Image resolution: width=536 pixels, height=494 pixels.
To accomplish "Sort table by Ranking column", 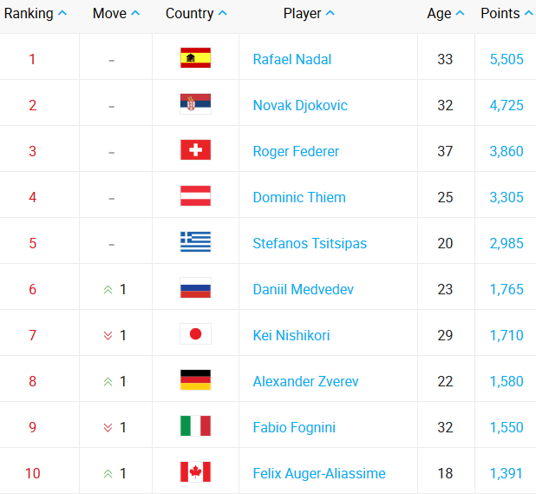I will pos(35,14).
